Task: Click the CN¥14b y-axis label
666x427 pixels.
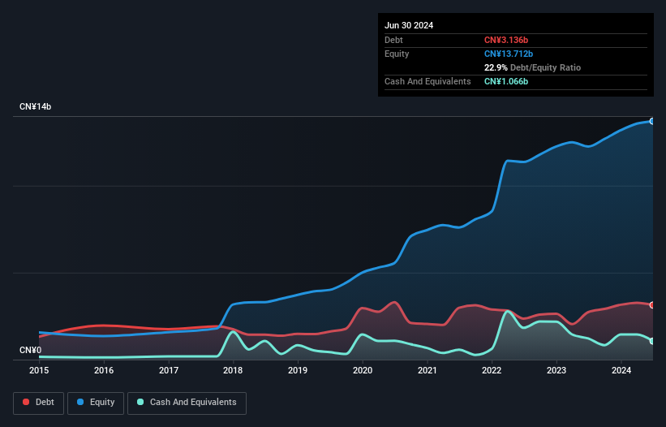Action: [35, 106]
